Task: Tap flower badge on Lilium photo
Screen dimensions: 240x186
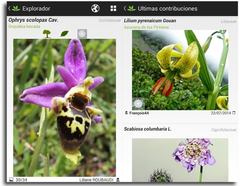Action: pos(138,103)
